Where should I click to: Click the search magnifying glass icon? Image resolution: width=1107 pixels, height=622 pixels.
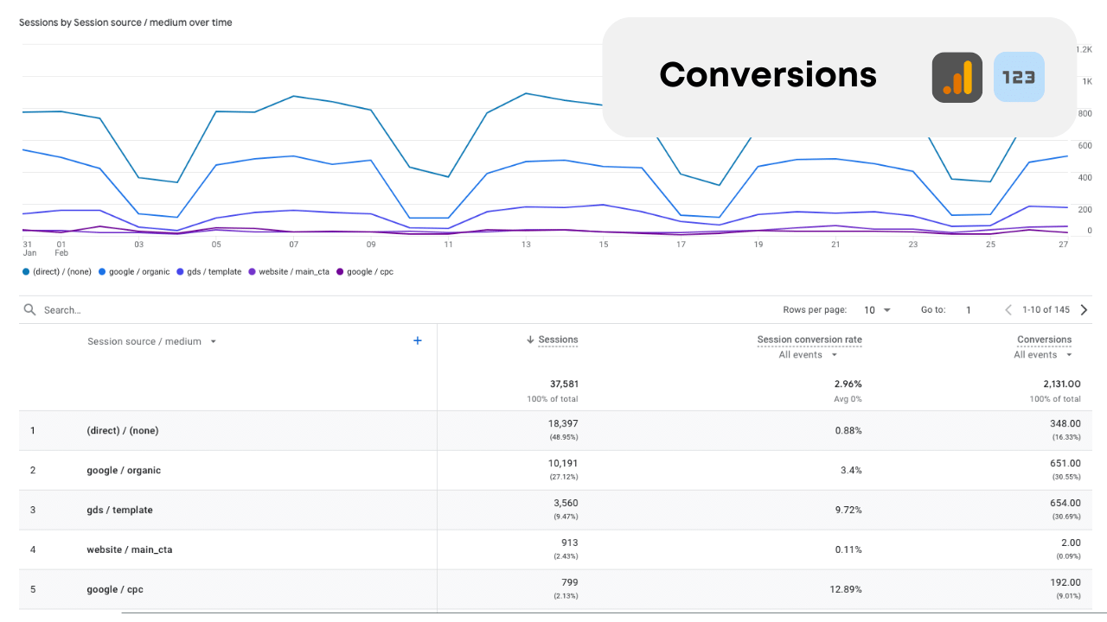(x=29, y=309)
